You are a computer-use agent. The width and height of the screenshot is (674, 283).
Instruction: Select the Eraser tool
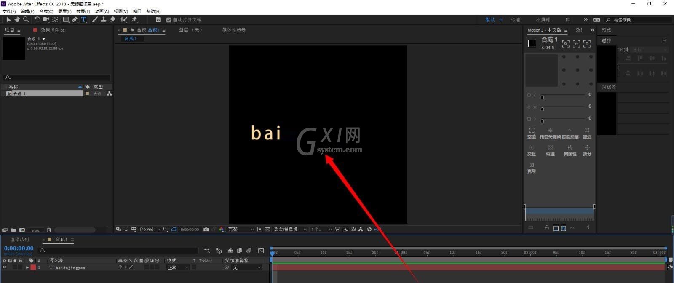[x=112, y=19]
